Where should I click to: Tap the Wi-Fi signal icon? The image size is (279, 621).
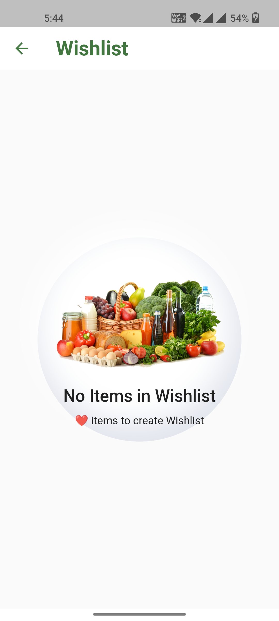click(x=195, y=18)
